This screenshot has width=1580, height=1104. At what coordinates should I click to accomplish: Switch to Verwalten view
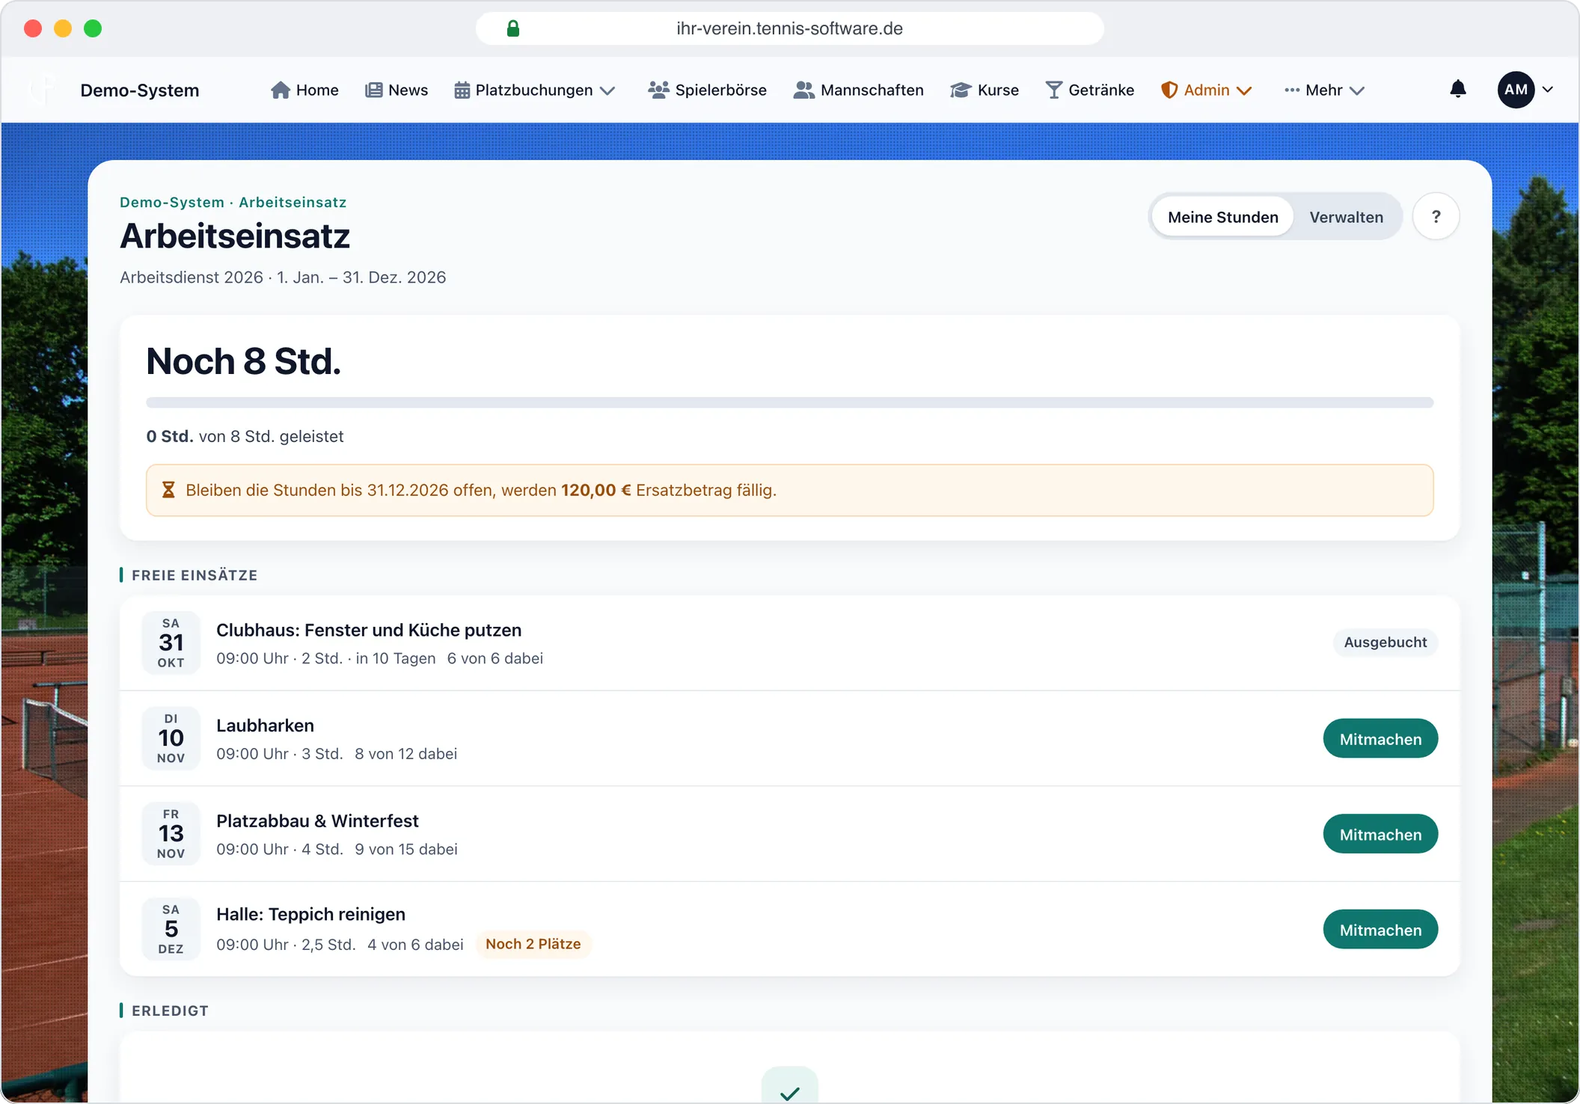click(1346, 217)
